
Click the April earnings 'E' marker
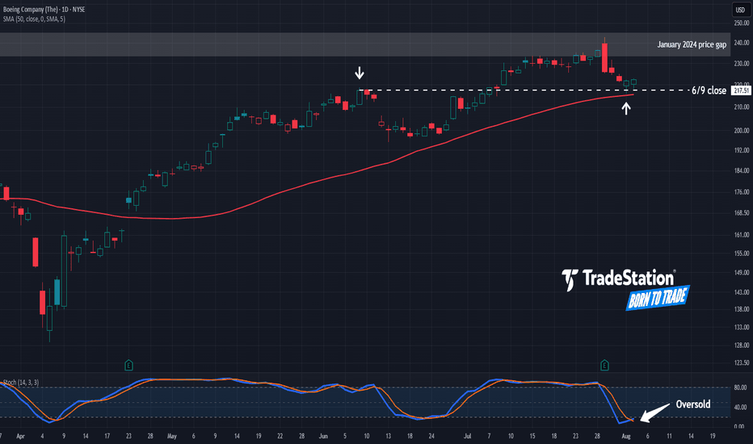click(128, 365)
